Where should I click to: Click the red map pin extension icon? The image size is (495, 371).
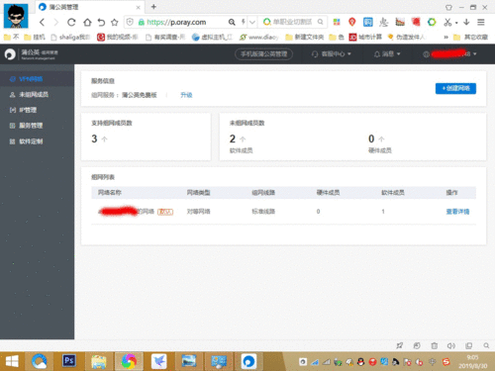click(x=352, y=22)
